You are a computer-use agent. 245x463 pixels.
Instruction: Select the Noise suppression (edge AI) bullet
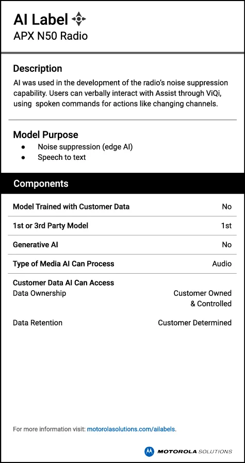click(x=85, y=147)
